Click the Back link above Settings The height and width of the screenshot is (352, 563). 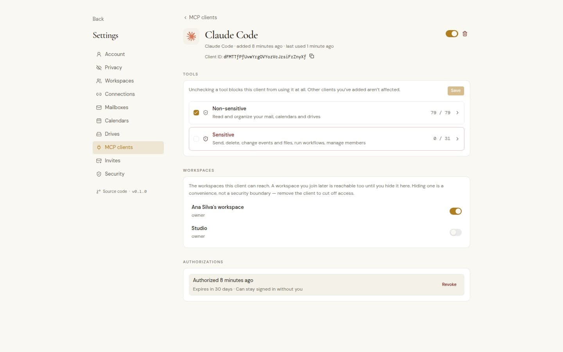[x=98, y=19]
